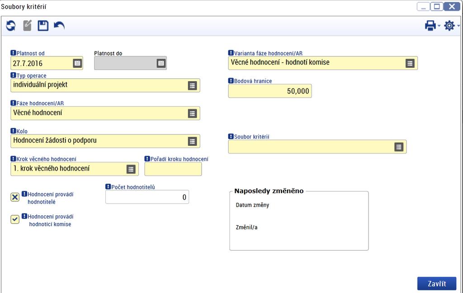This screenshot has height=293, width=463.
Task: Open list for Kolo field
Action: coord(192,141)
